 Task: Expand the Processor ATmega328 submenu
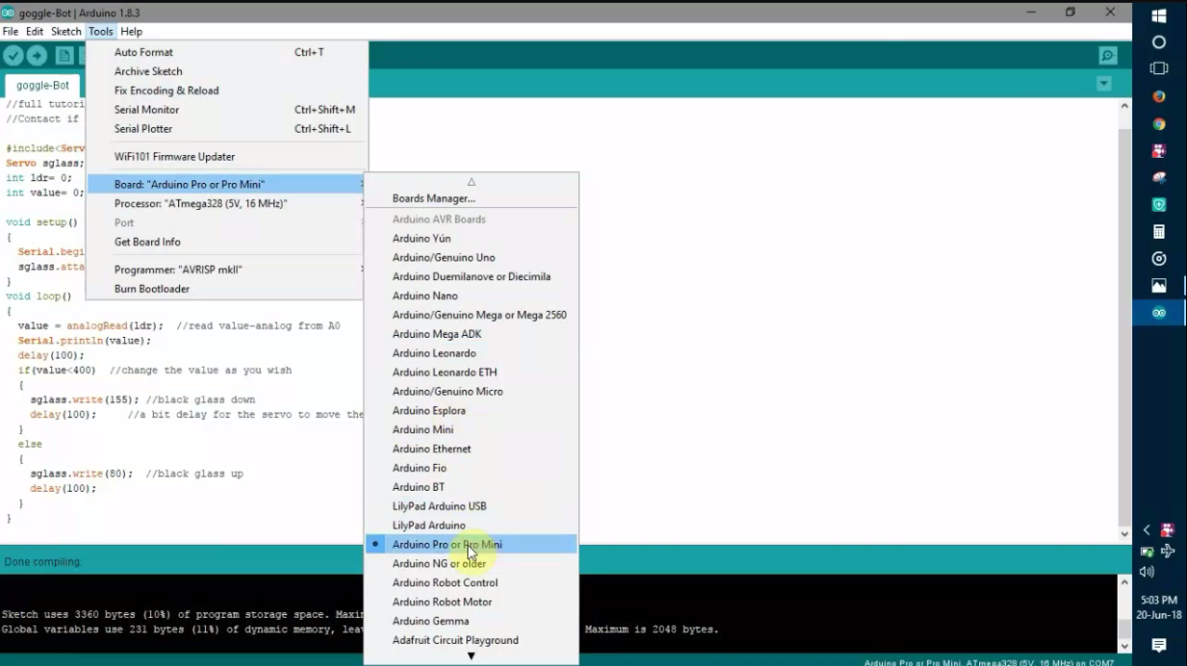tap(227, 204)
